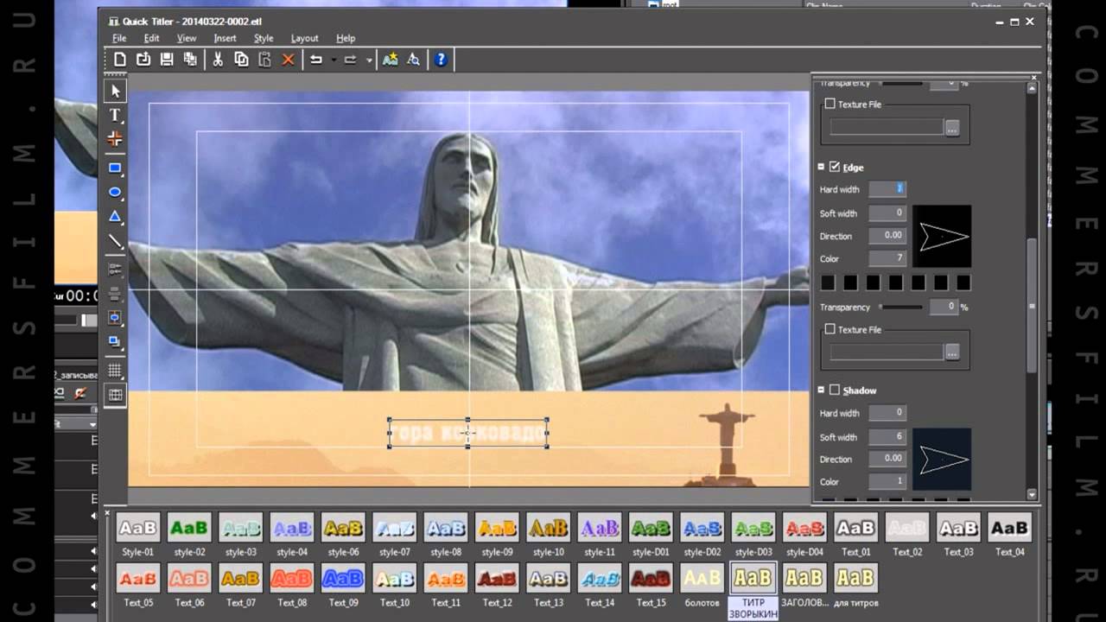Select the Ellipse shape tool

point(115,193)
